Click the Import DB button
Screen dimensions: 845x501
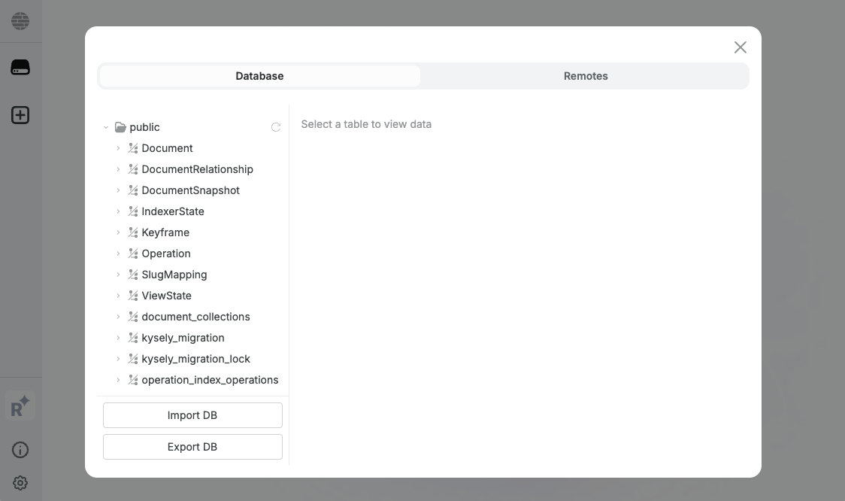coord(192,414)
